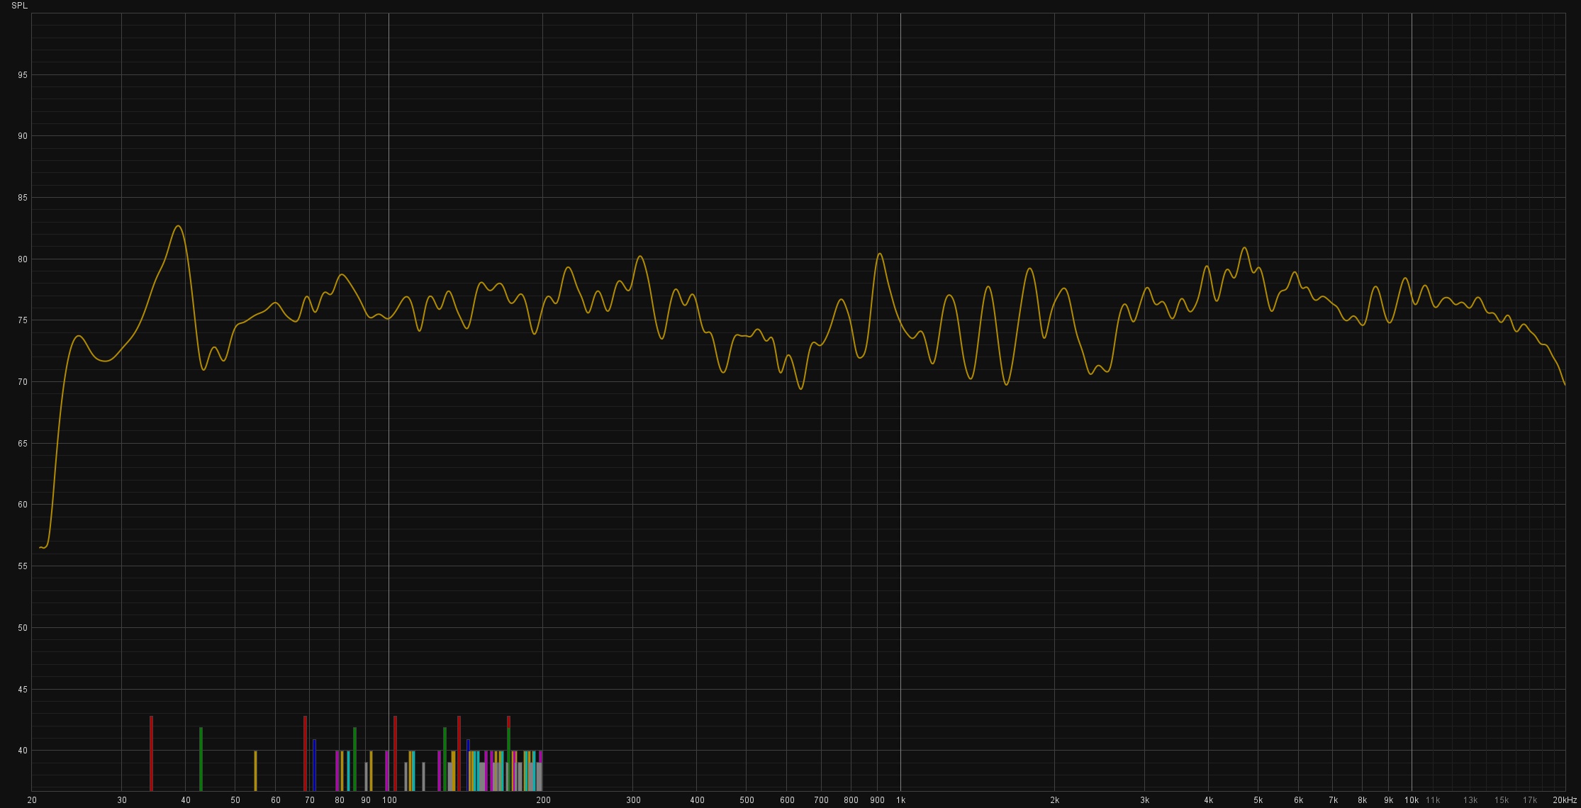1581x808 pixels.
Task: Click the red modal bar near 34 Hz
Action: (151, 753)
